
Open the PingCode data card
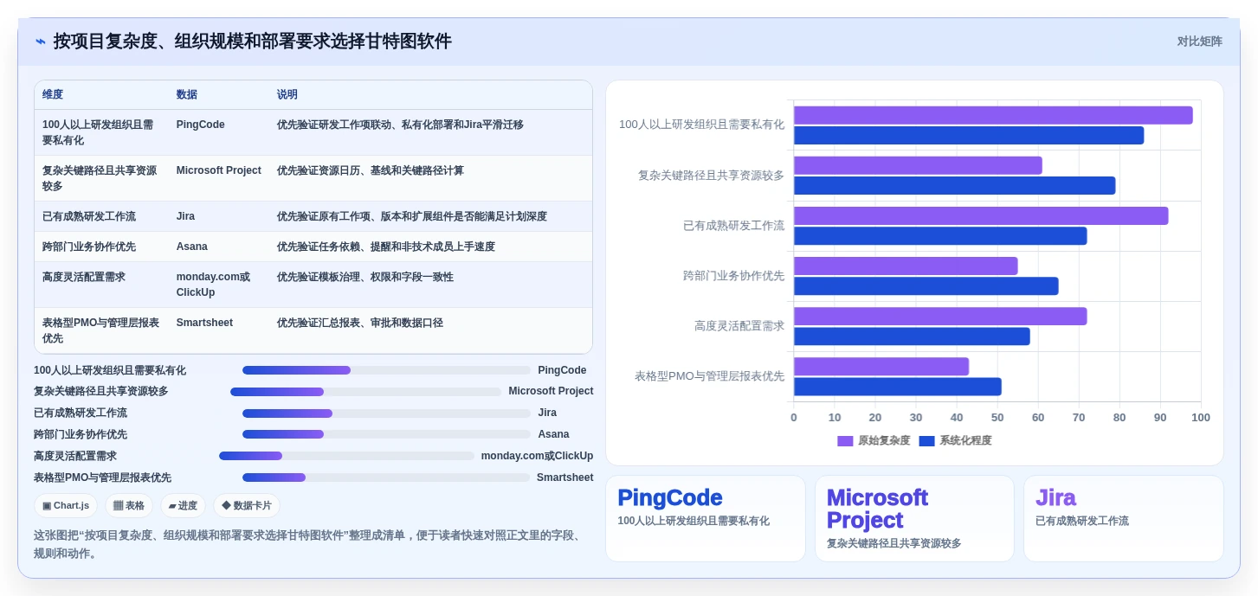point(706,518)
